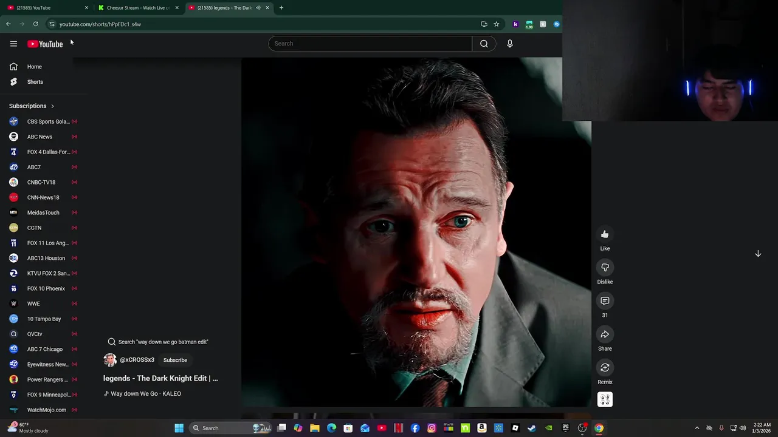
Task: Dislike this Short
Action: pyautogui.click(x=605, y=268)
